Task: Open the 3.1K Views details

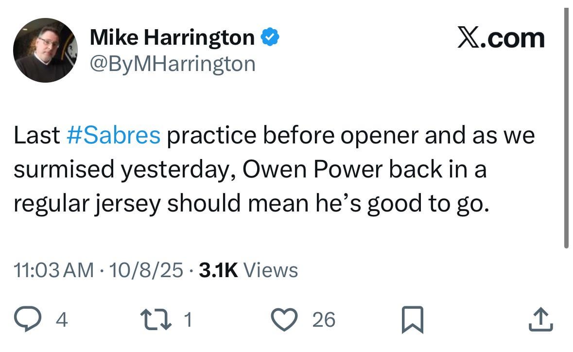Action: click(247, 270)
